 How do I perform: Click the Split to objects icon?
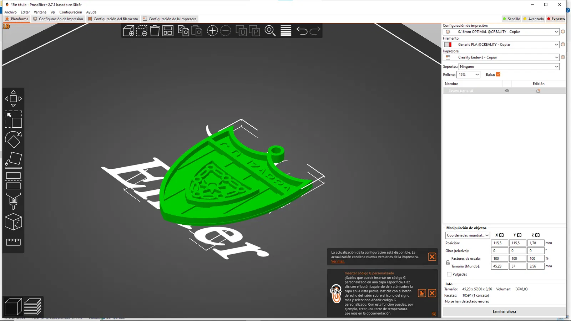241,31
